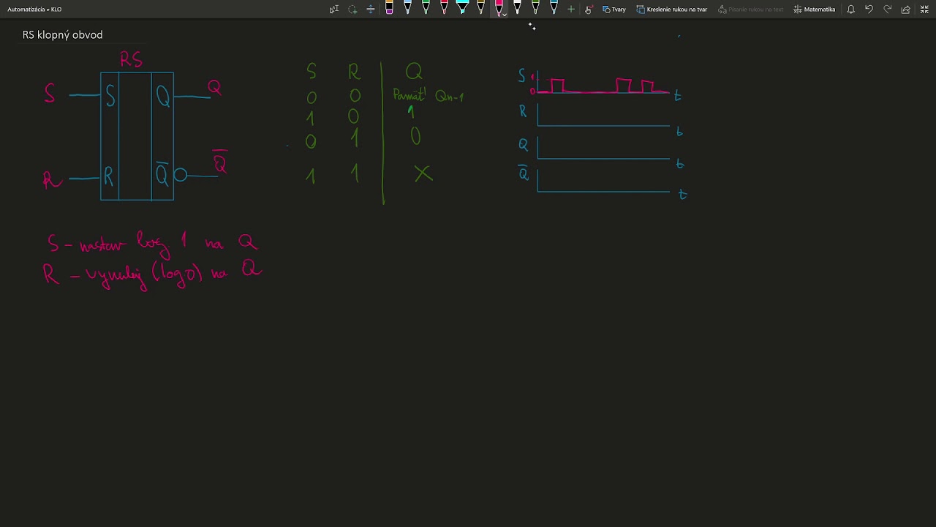Undo the last stroke

[869, 10]
